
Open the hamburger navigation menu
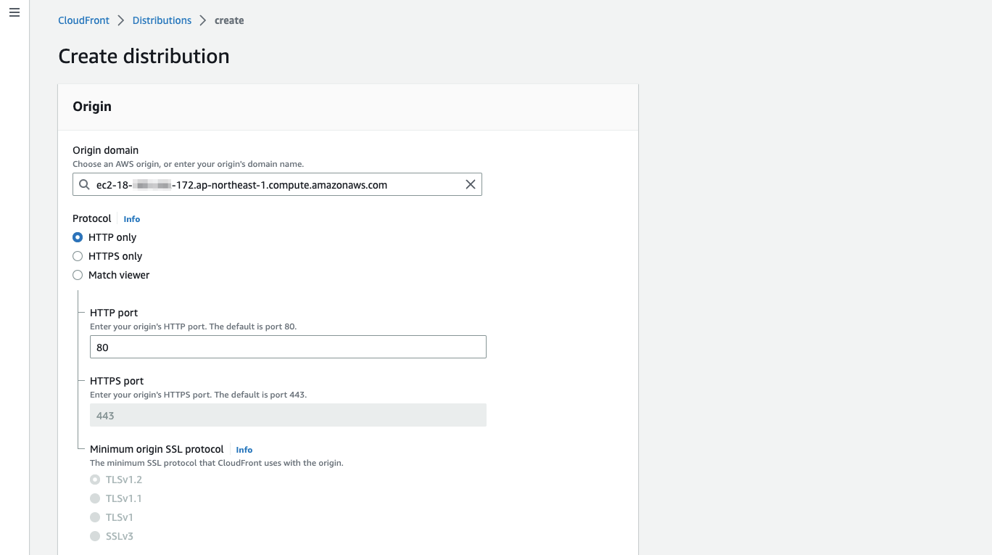[14, 13]
